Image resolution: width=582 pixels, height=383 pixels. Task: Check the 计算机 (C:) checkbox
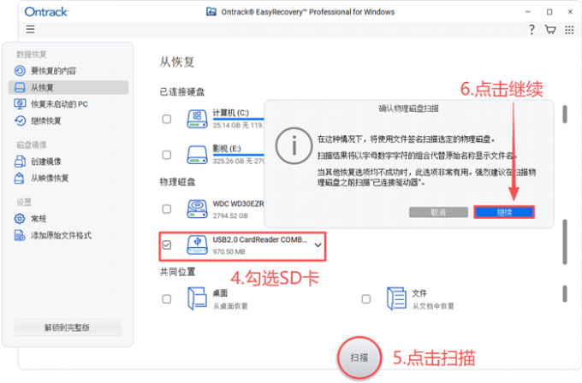[167, 119]
